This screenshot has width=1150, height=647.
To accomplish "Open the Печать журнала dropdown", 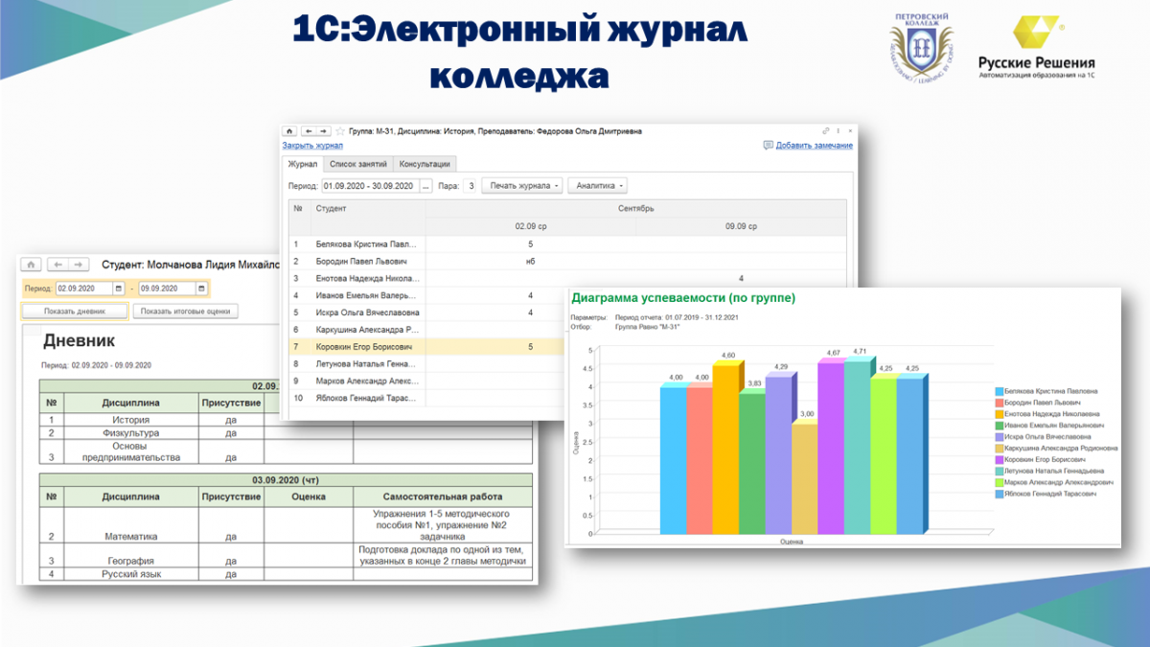I will [x=521, y=185].
